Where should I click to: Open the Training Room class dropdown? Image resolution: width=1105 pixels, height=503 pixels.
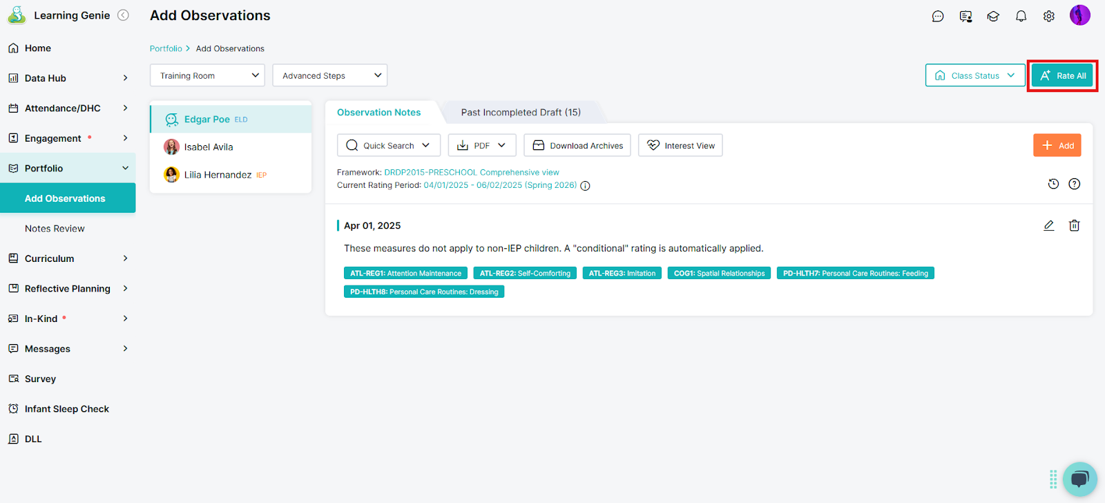207,75
